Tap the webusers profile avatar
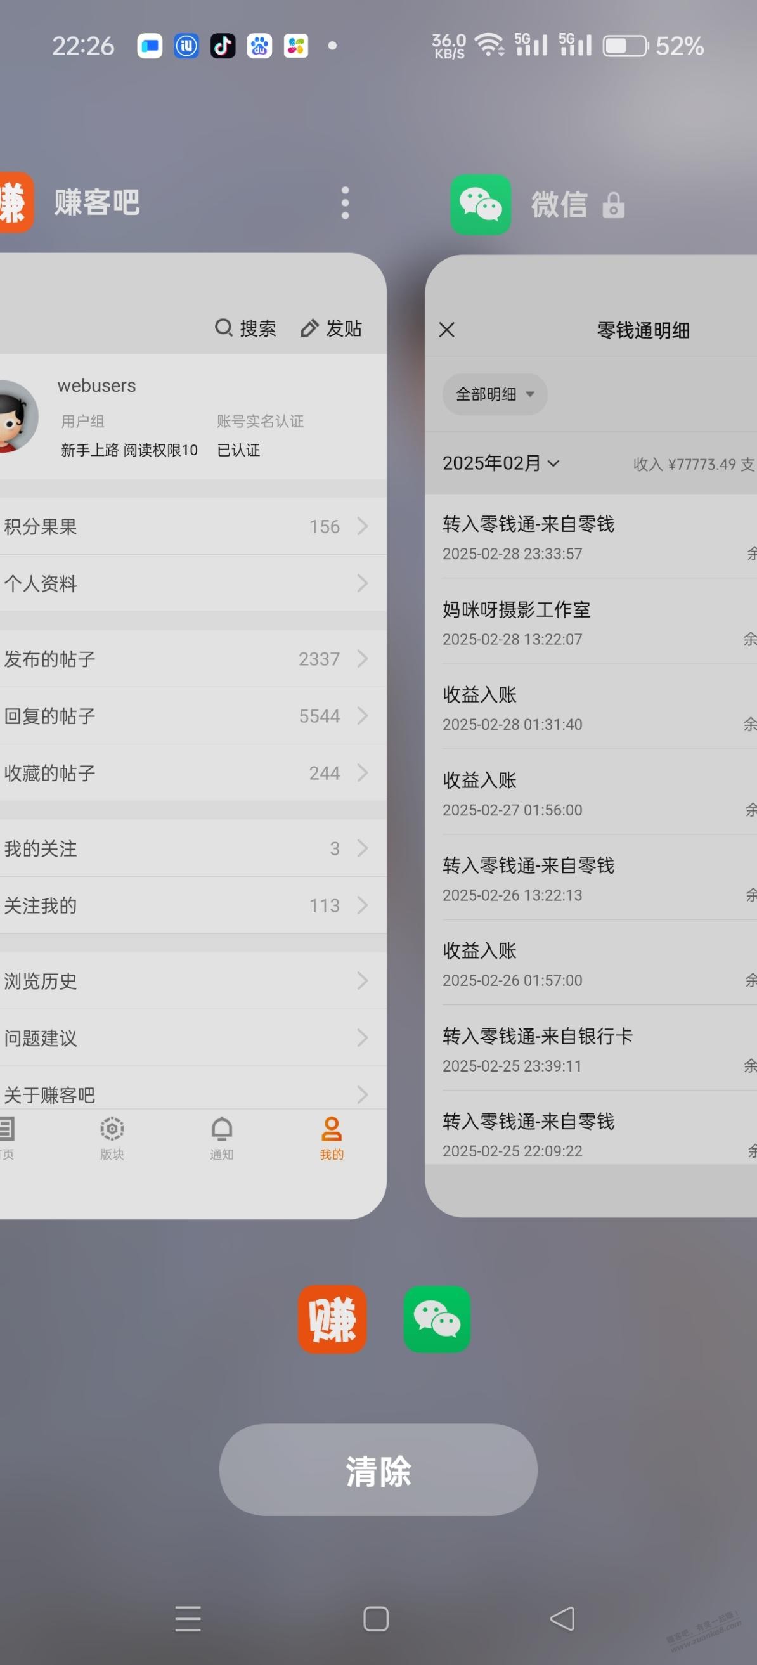This screenshot has height=1665, width=757. pos(15,417)
